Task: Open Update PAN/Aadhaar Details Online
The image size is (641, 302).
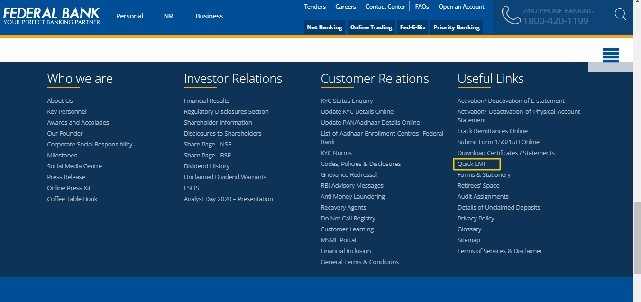Action: [370, 122]
